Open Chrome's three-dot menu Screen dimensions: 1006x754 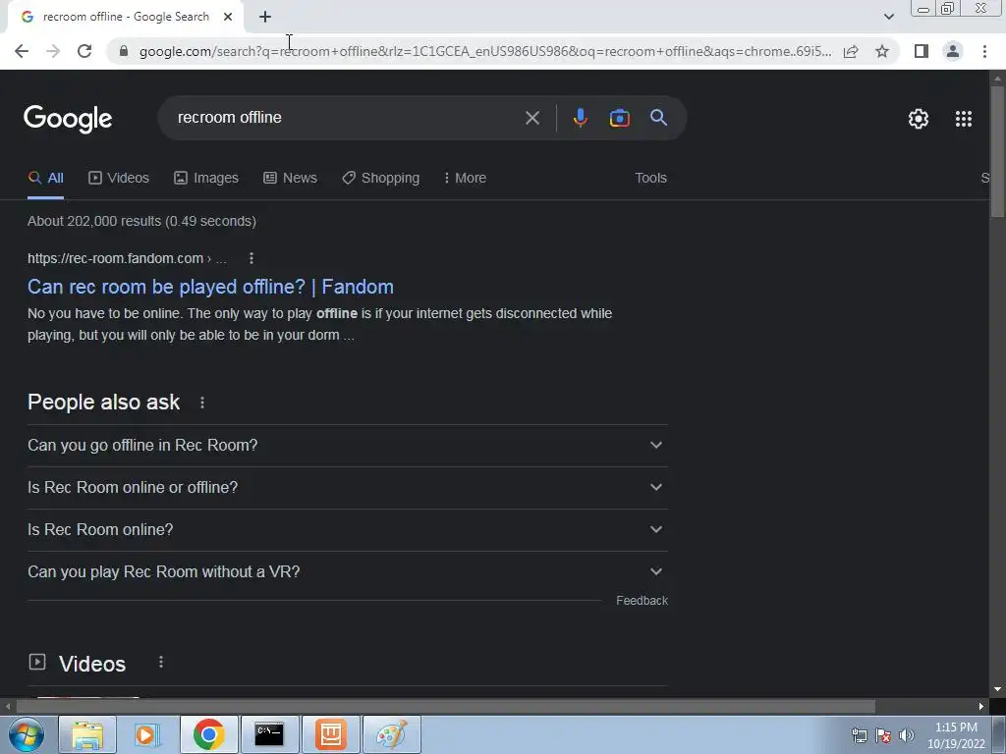click(x=984, y=51)
